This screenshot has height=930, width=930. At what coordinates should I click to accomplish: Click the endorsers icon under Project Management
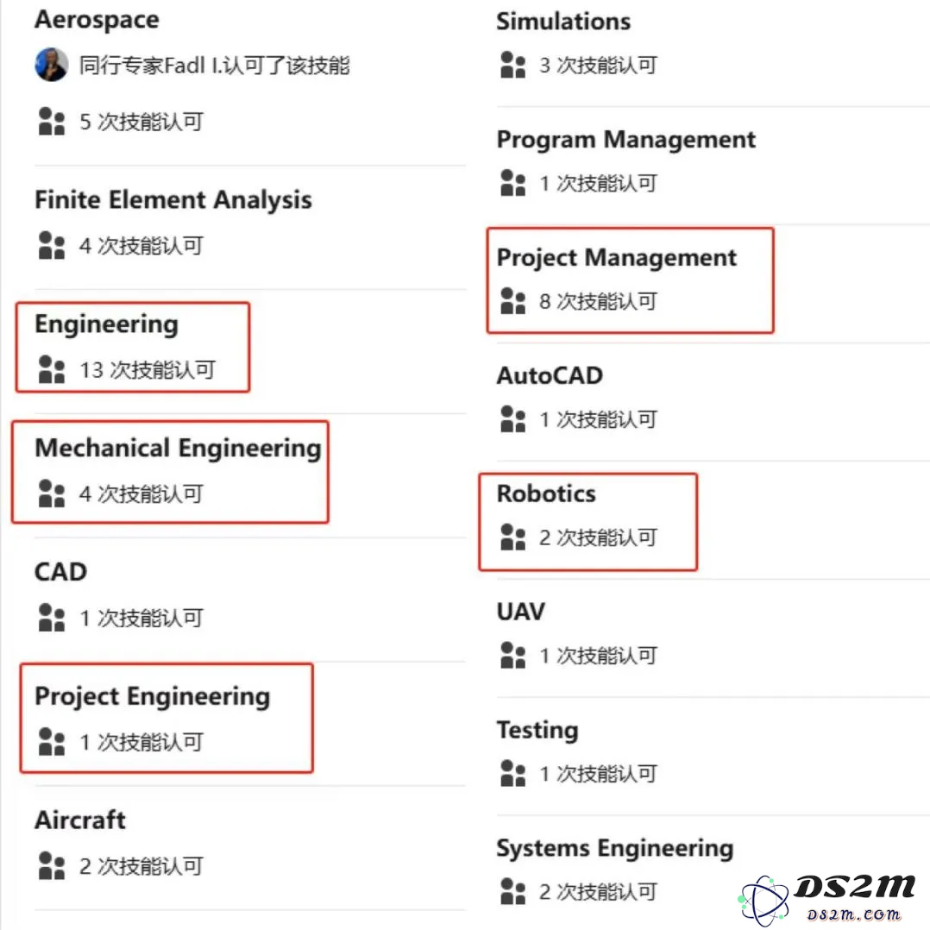513,301
